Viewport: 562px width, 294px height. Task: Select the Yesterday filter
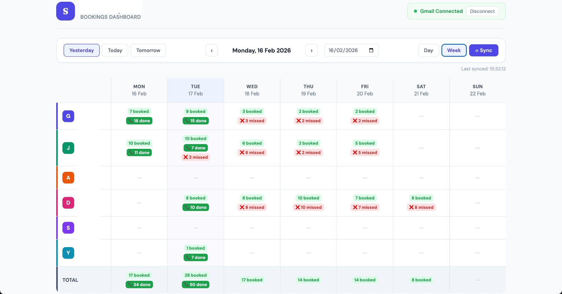(81, 50)
